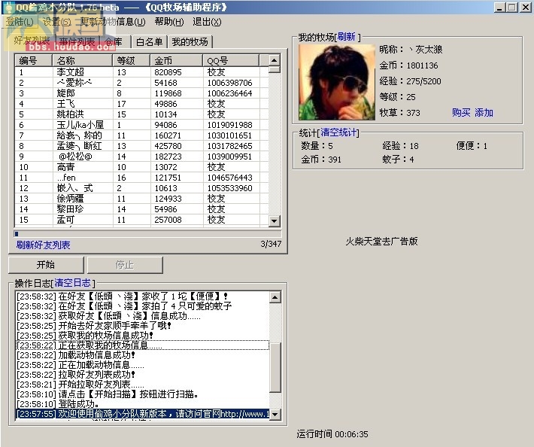Open the 登陆(L) menu
Image resolution: width=534 pixels, height=447 pixels.
pos(20,22)
